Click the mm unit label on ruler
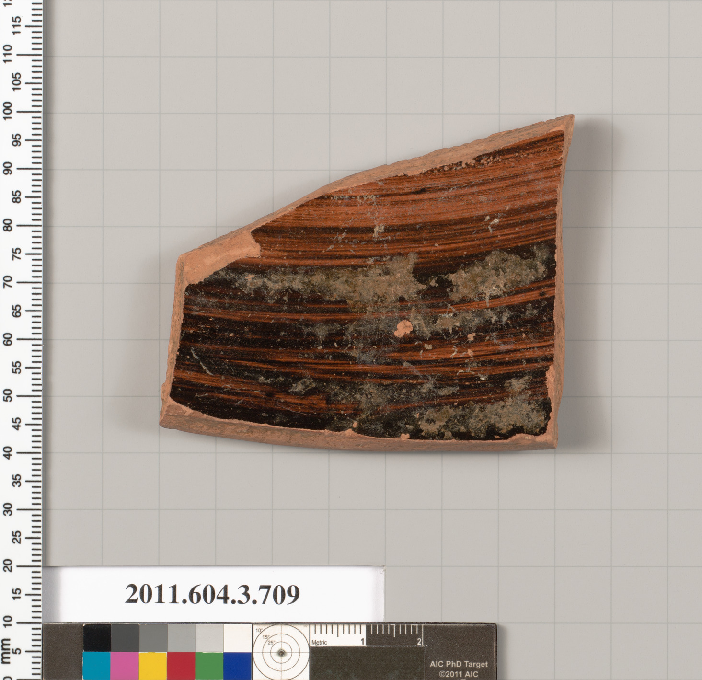This screenshot has width=702, height=680. click(6, 651)
